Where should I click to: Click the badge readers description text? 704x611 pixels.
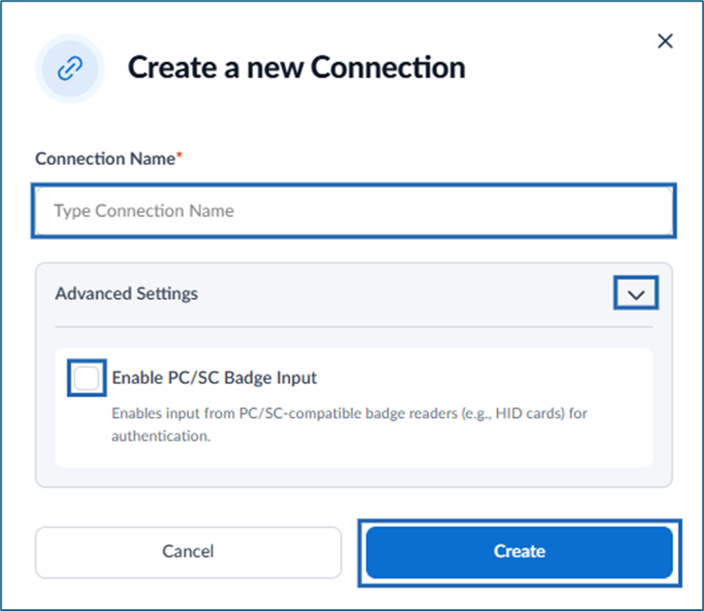(x=349, y=424)
